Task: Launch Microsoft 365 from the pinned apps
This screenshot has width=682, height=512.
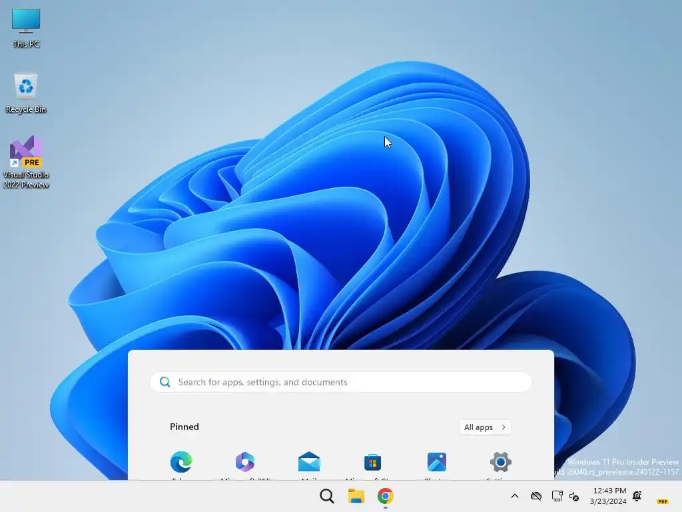Action: click(x=245, y=462)
